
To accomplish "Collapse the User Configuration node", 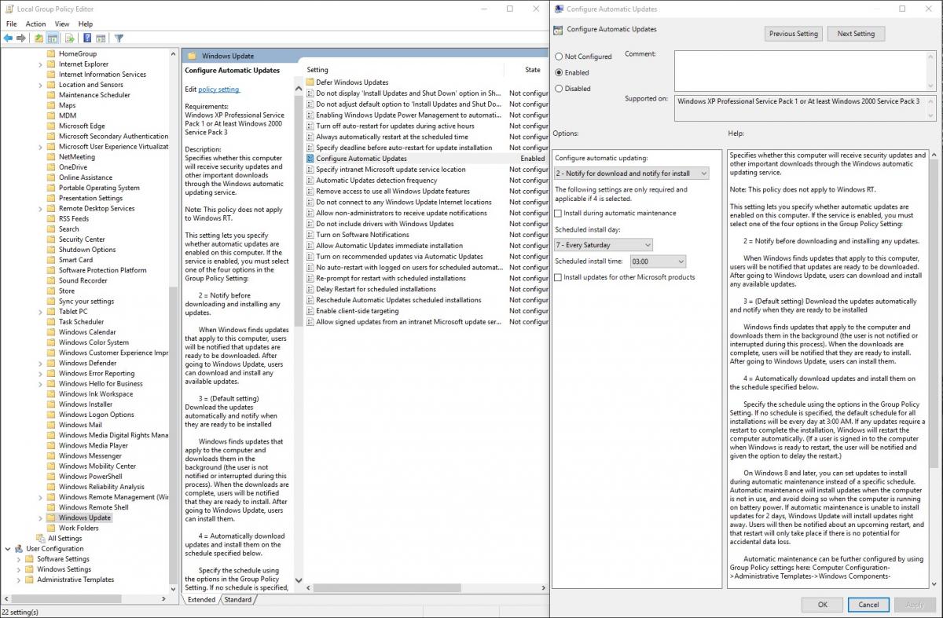I will click(8, 548).
